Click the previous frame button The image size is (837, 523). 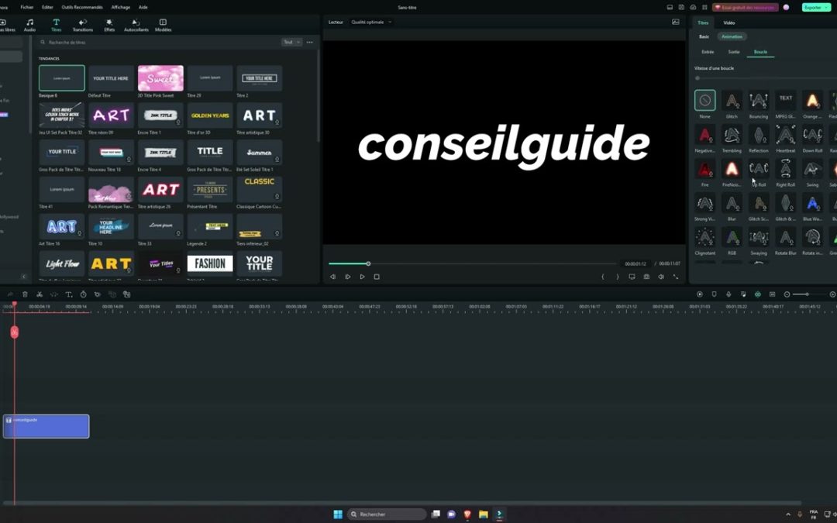[x=332, y=277]
